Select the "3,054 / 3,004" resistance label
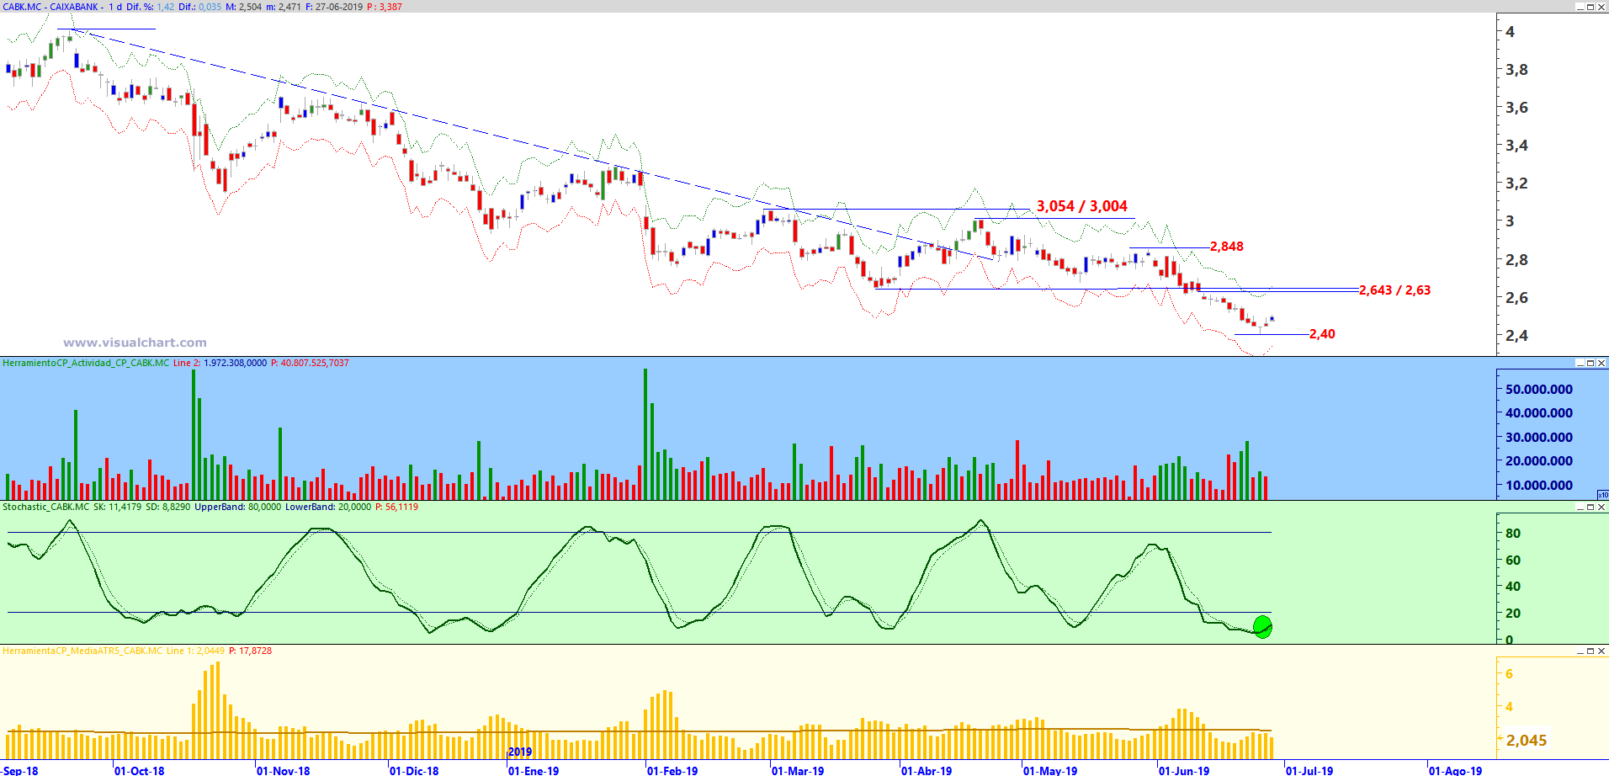1609x776 pixels. pos(1081,206)
